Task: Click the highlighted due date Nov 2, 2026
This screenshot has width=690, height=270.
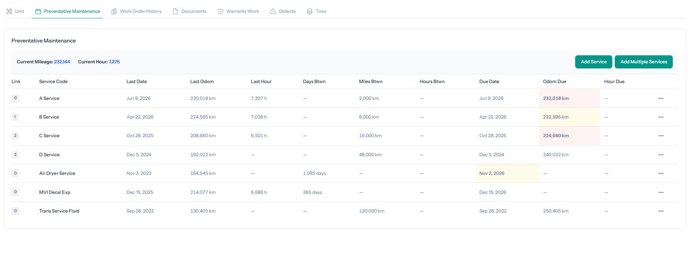Action: (507, 173)
